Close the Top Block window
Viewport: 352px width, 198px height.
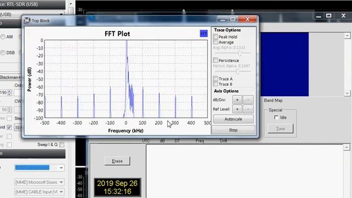(248, 19)
